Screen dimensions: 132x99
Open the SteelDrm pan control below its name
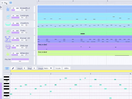pyautogui.click(x=22, y=25)
